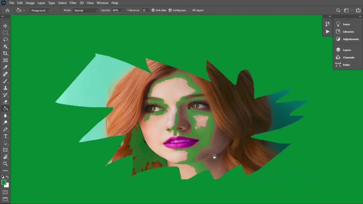Expand the History/Actions dock arrows
363x204 pixels.
click(x=330, y=16)
